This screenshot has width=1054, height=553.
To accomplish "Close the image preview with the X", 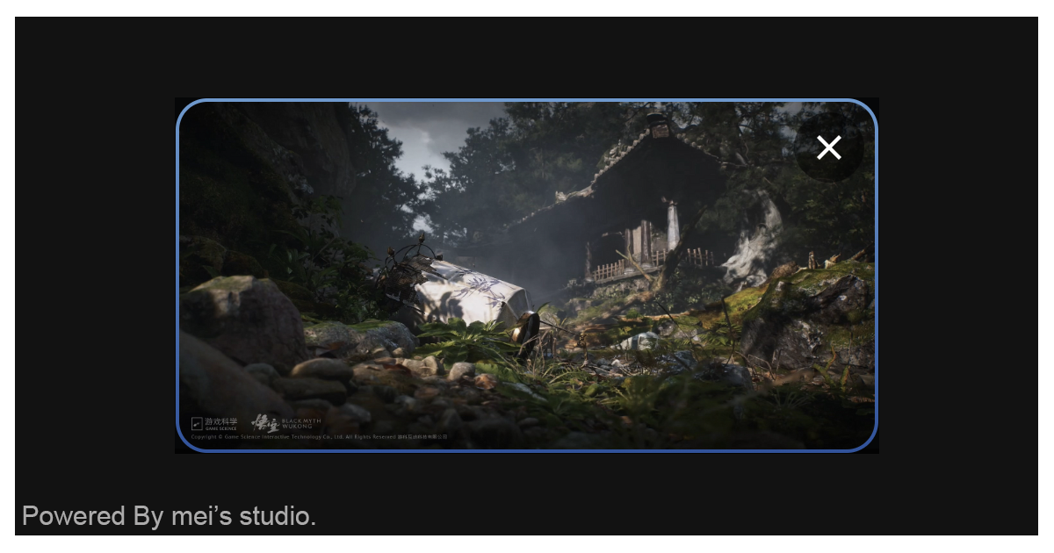I will pos(828,147).
